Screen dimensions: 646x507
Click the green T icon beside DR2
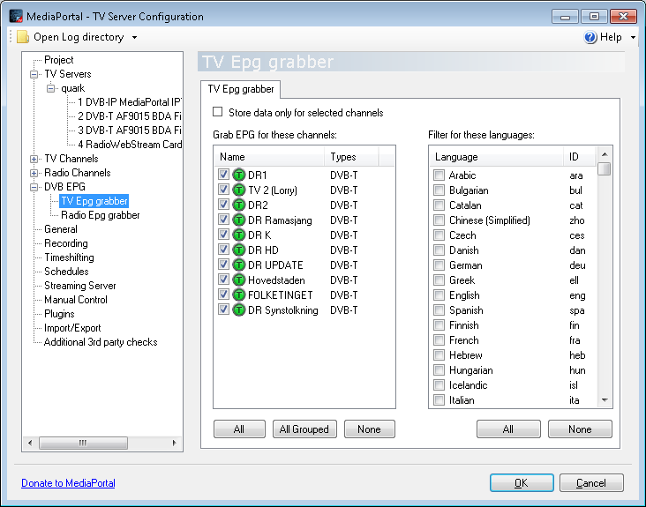pos(238,205)
